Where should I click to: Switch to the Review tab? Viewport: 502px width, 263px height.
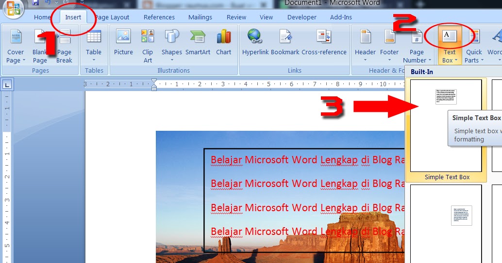(236, 17)
